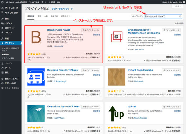Viewport: 186px width, 134px height.
Task: Click the All in One SEO shield icon
Action: [2, 13]
